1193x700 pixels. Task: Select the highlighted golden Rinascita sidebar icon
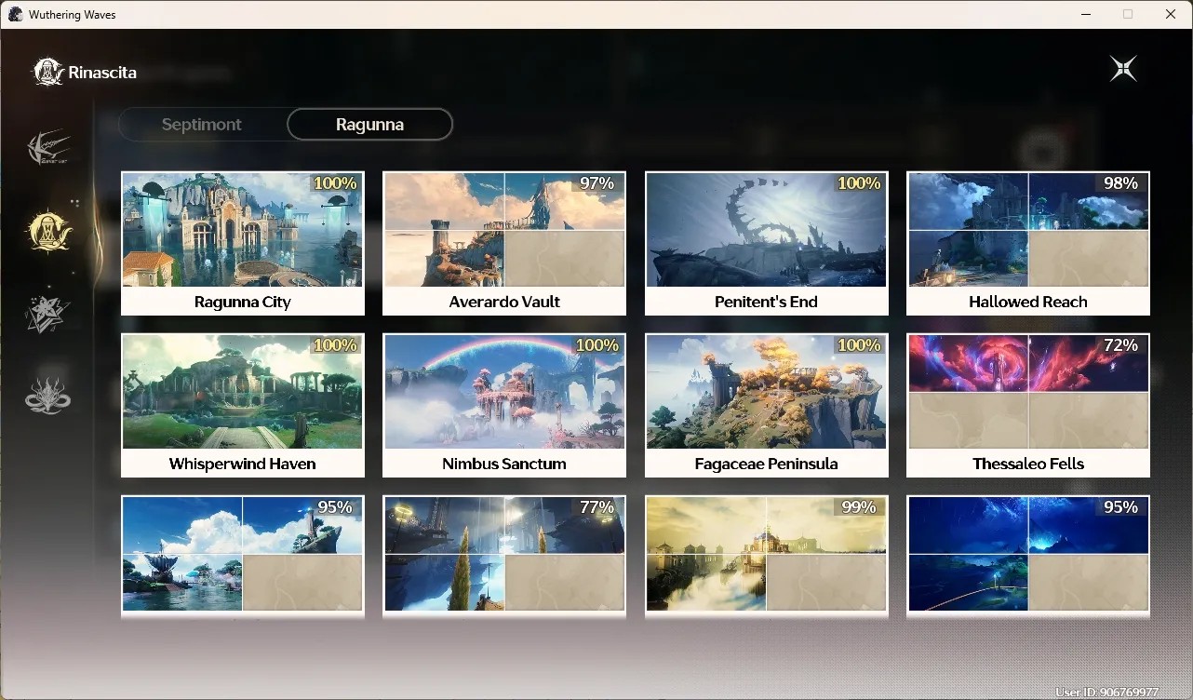coord(48,231)
